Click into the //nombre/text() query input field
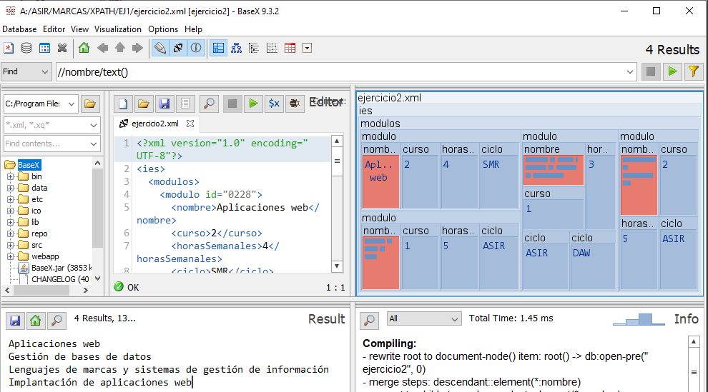Screen dimensions: 708x392 pyautogui.click(x=343, y=71)
